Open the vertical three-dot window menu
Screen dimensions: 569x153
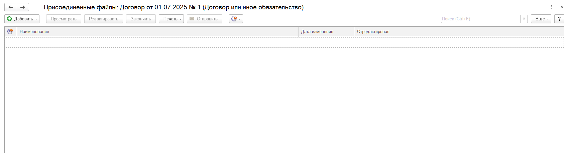click(x=552, y=7)
